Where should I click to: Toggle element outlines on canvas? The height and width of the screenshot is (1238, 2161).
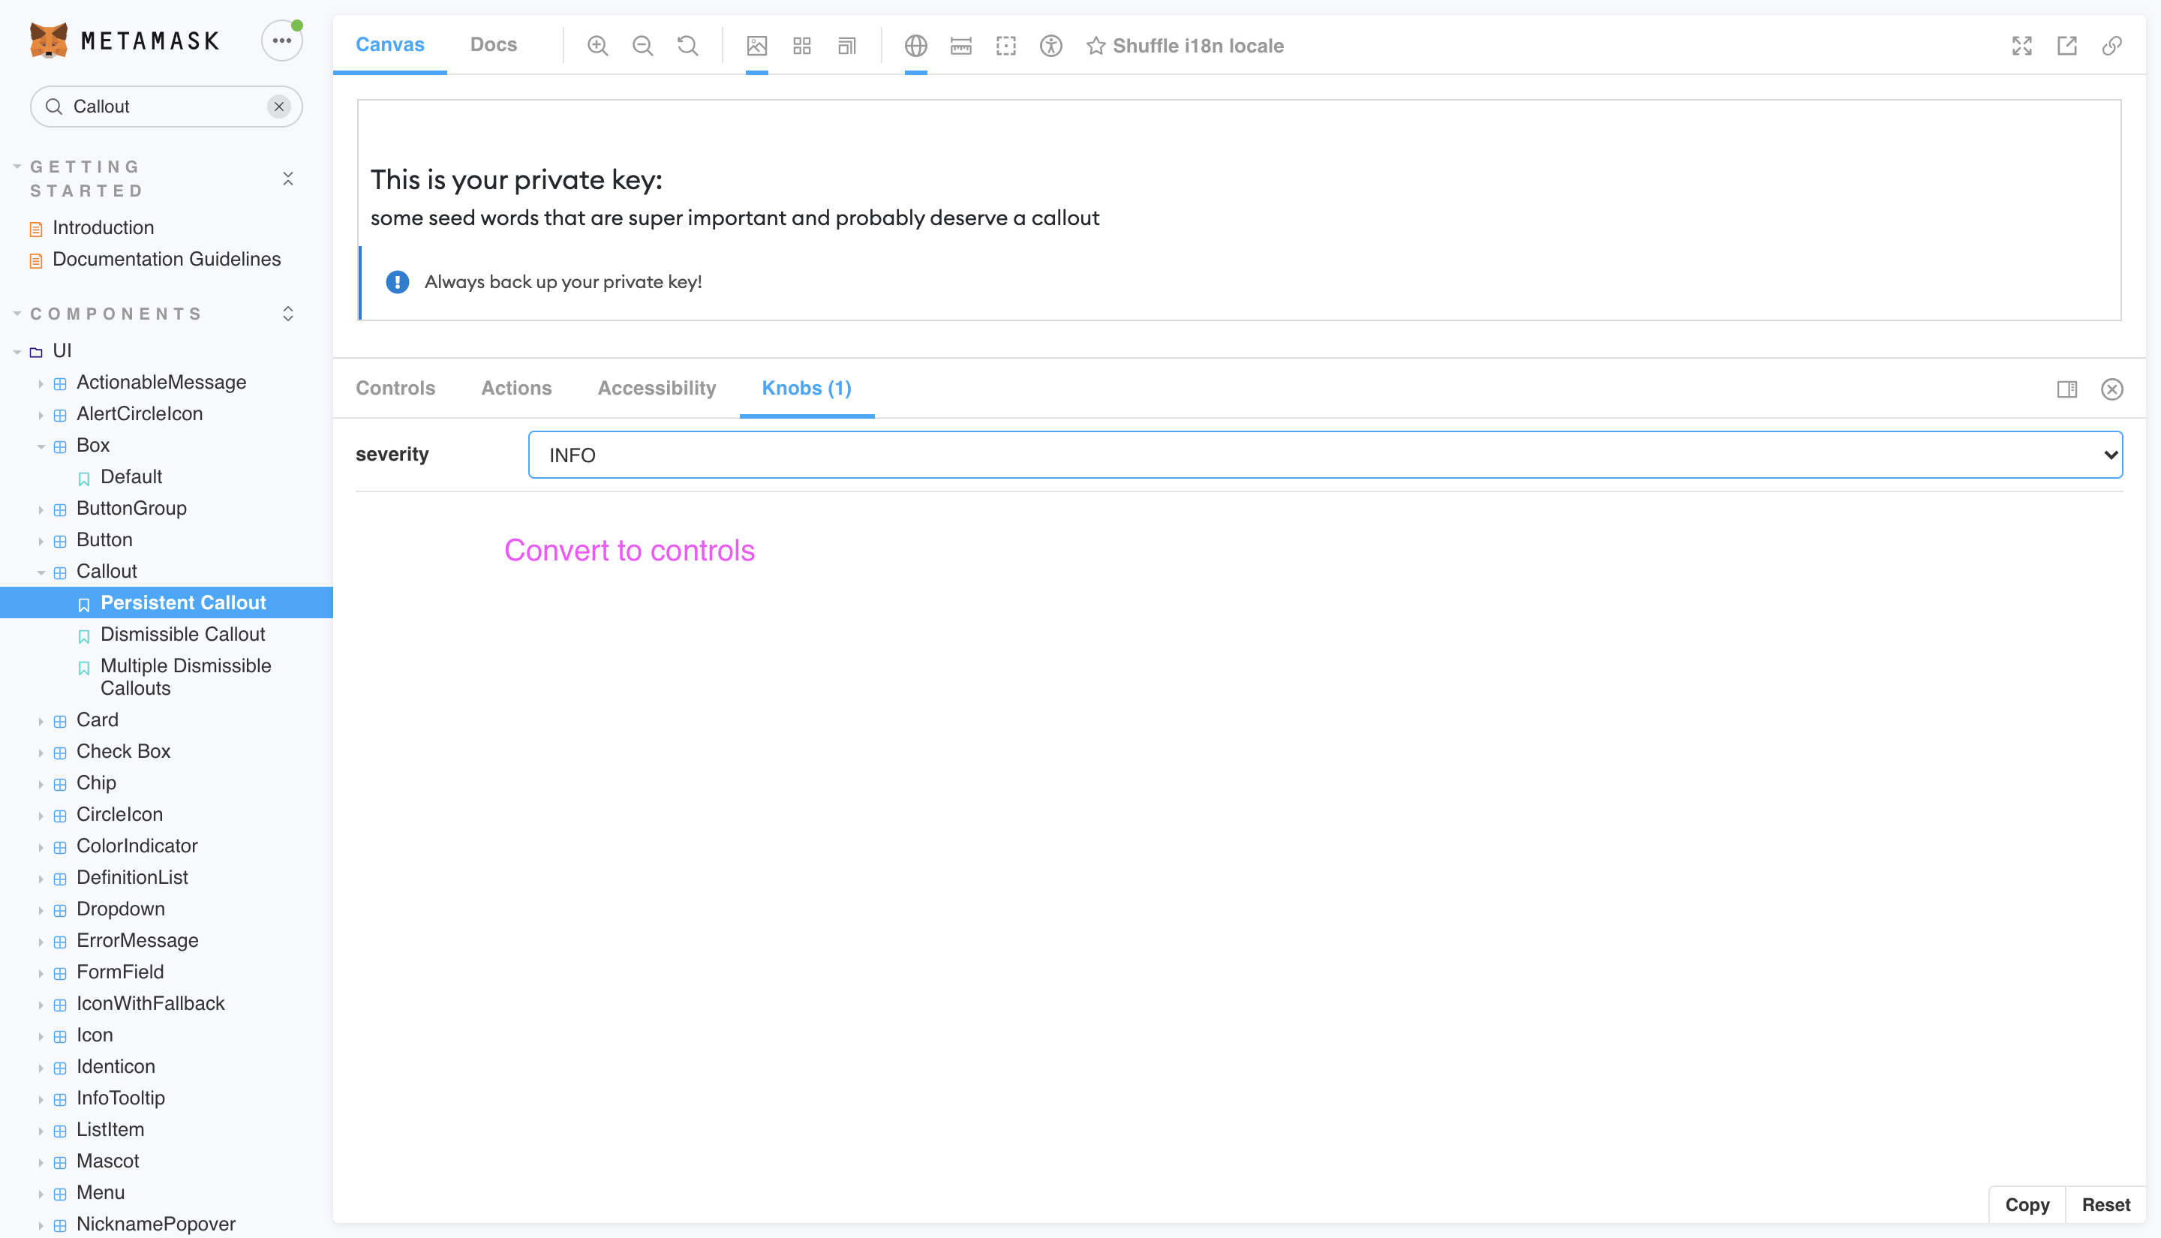pos(1005,47)
